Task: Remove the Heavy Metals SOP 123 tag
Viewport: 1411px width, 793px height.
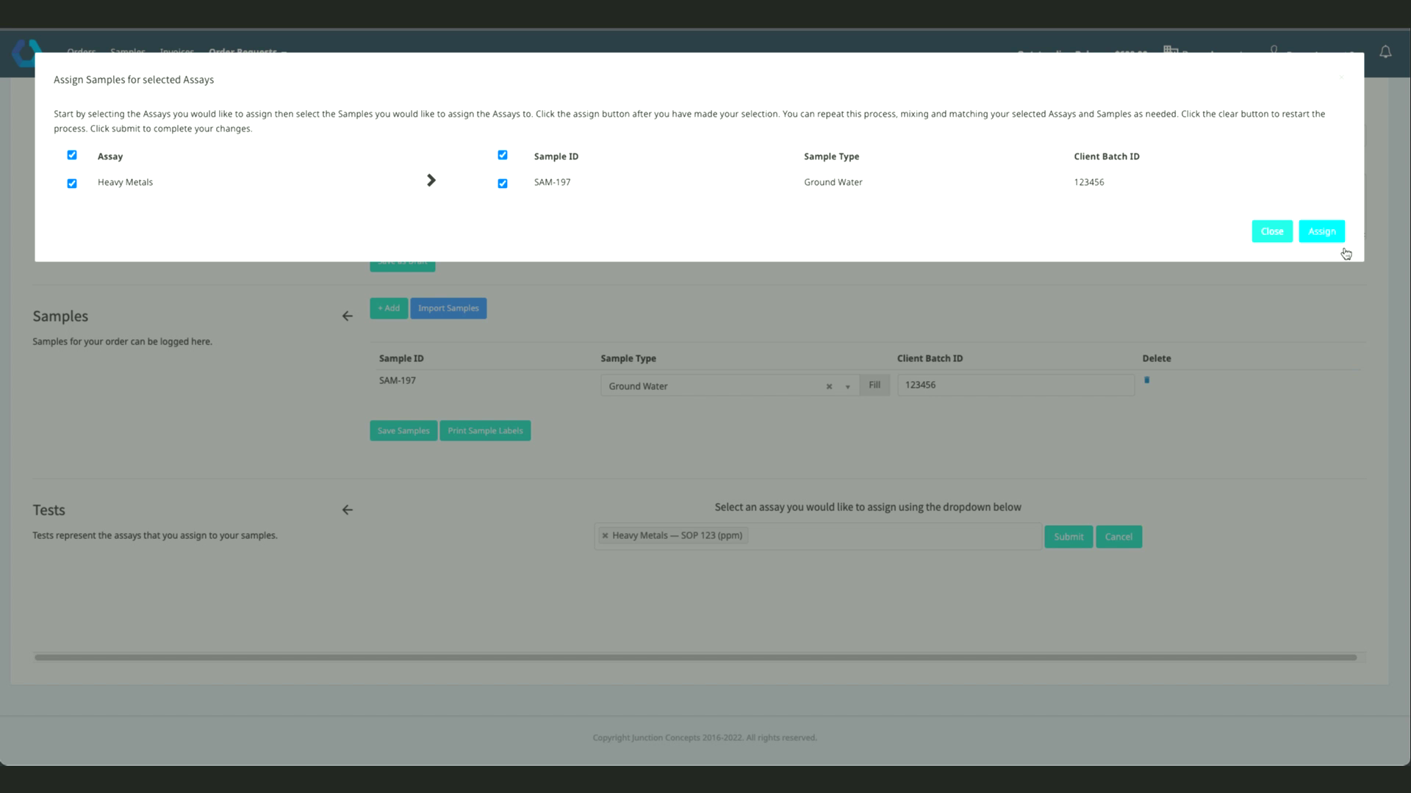Action: point(605,536)
